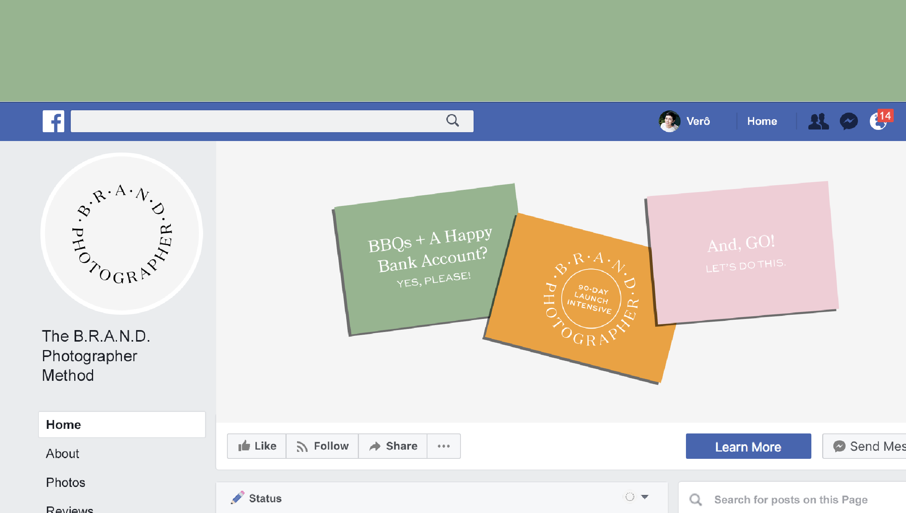Image resolution: width=906 pixels, height=513 pixels.
Task: Open the friend requests icon
Action: [818, 121]
